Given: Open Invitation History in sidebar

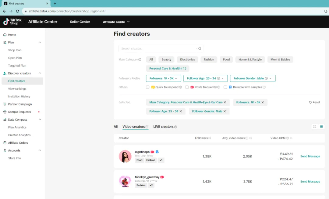Looking at the screenshot, I should tap(19, 97).
